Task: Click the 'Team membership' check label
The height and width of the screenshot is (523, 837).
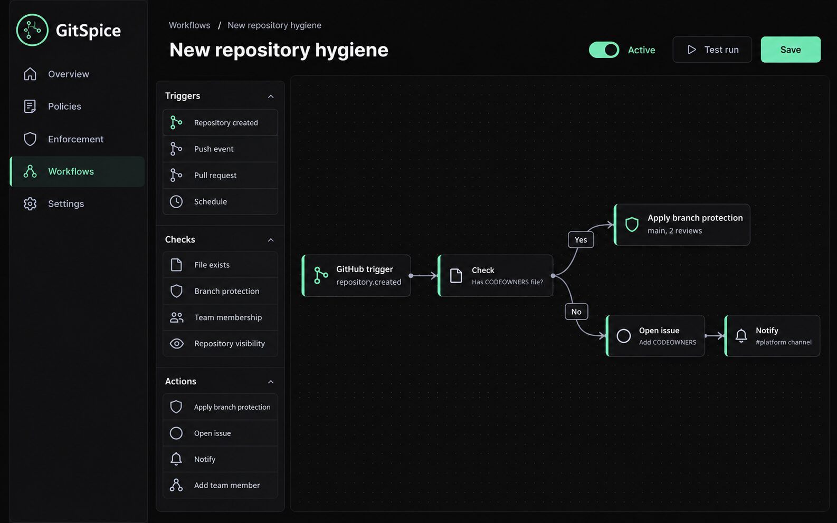Action: pyautogui.click(x=228, y=317)
